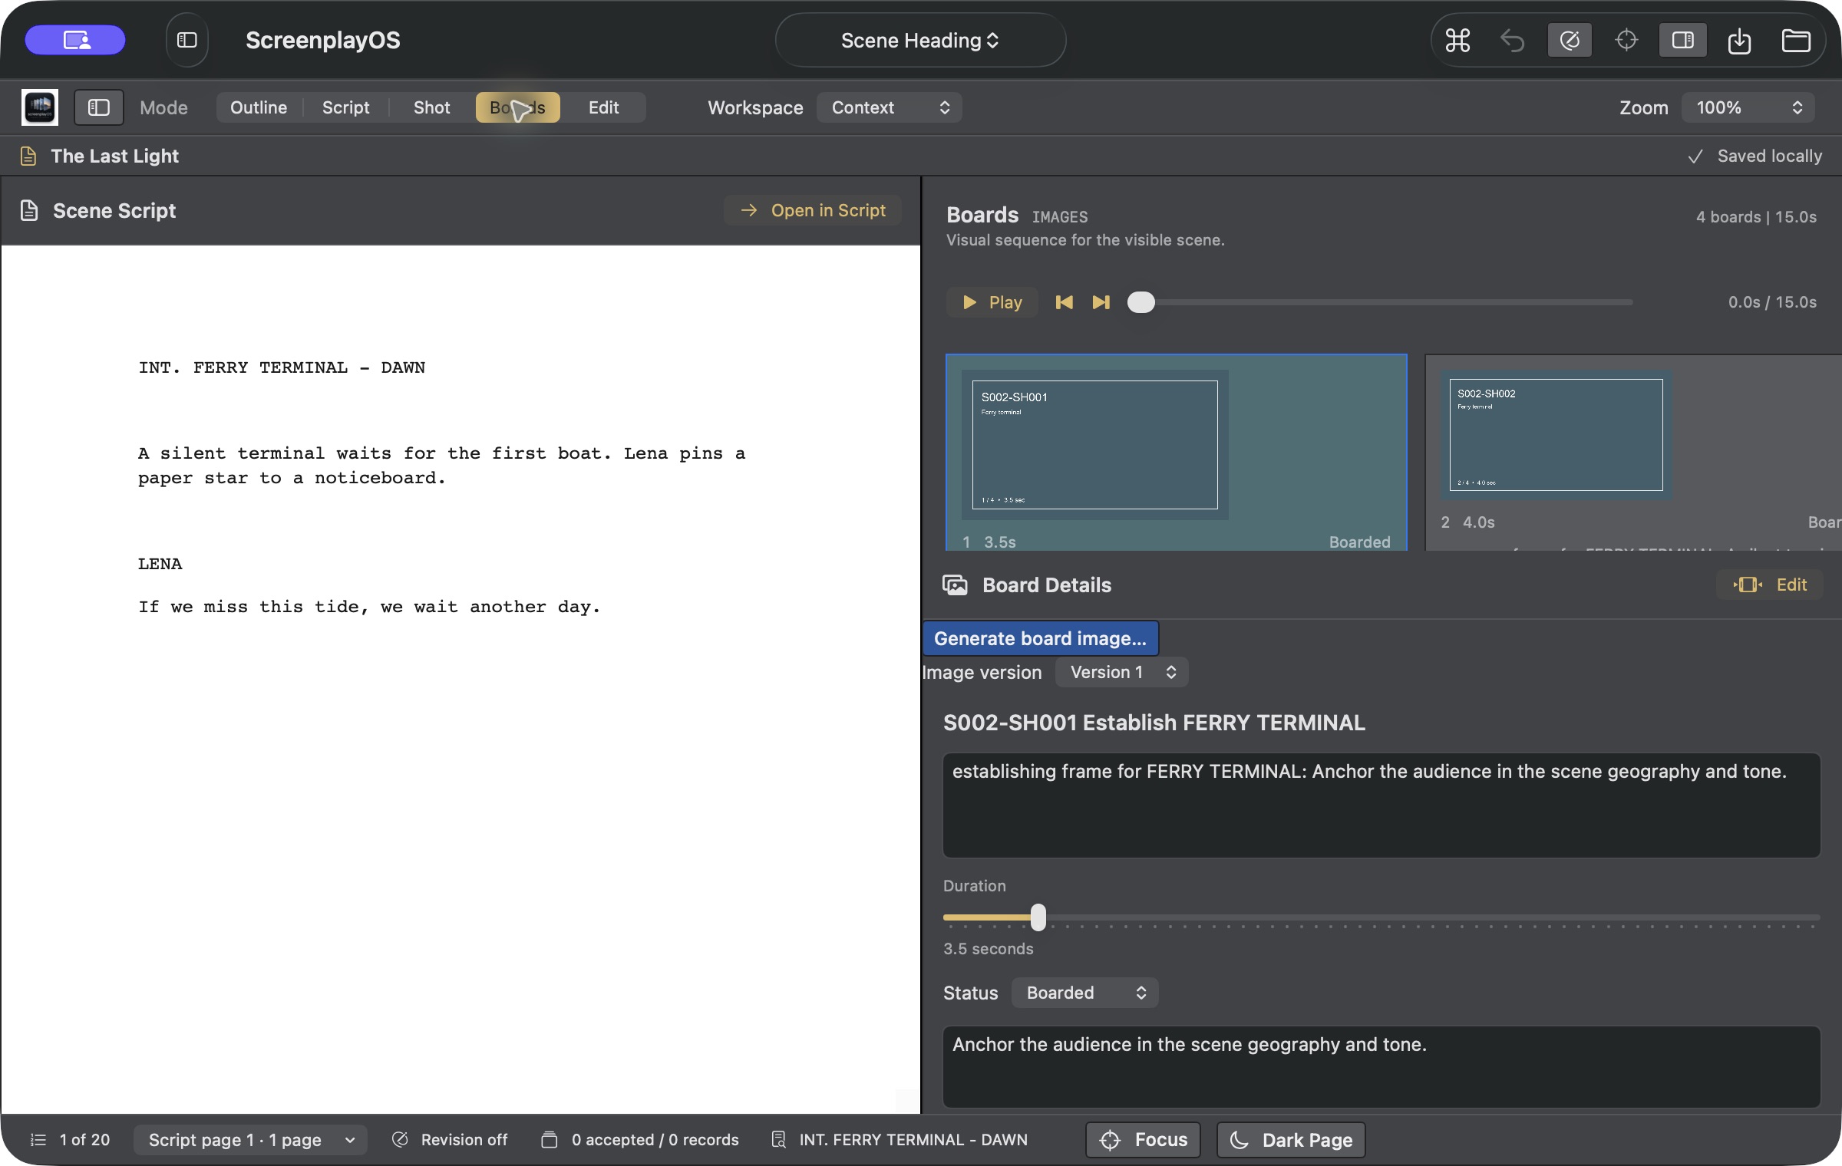Toggle Dark Page mode
Screen dimensions: 1842x1166
pos(1291,1140)
